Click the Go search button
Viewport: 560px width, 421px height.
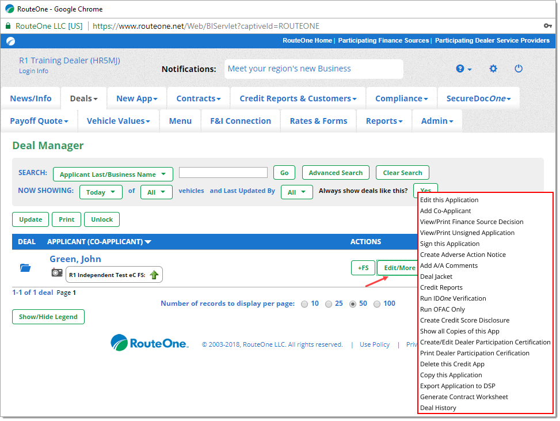pos(284,173)
